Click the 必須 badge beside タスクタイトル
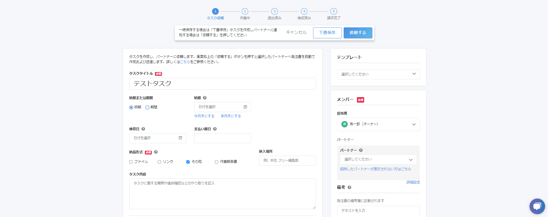 click(x=158, y=74)
